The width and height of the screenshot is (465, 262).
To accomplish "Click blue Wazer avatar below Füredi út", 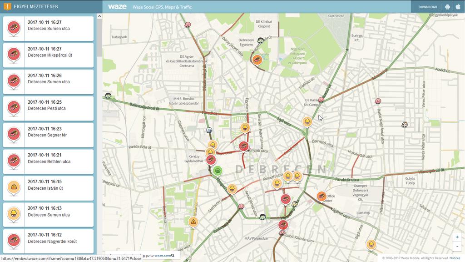I will [209, 130].
